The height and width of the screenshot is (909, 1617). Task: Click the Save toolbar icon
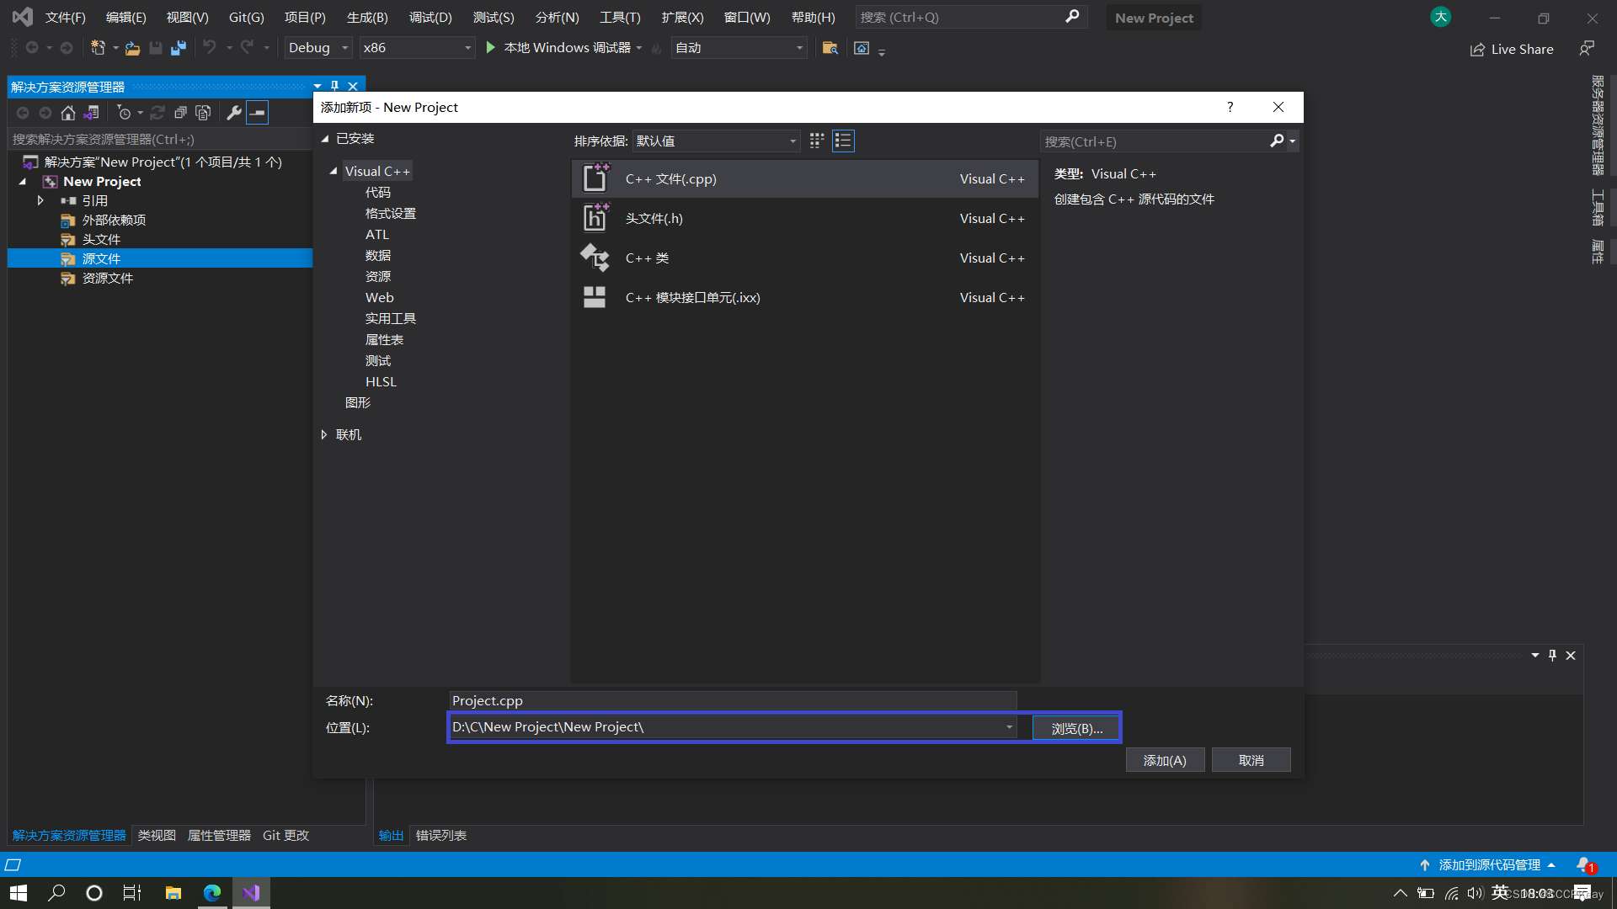pyautogui.click(x=156, y=48)
